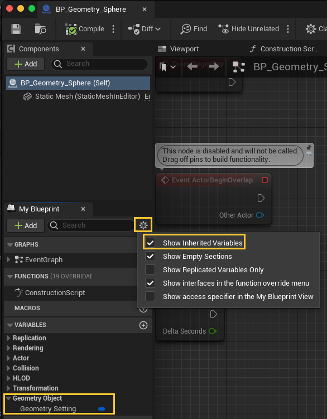
Task: Click the Other Actor output pin
Action: [260, 215]
